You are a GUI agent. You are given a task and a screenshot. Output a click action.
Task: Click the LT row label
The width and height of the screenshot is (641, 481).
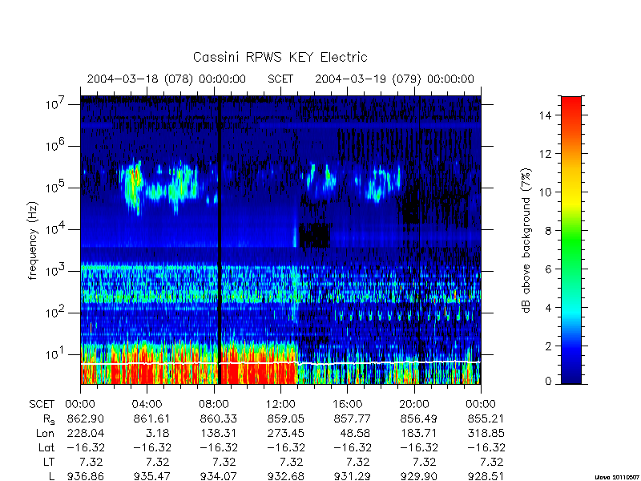pyautogui.click(x=49, y=463)
